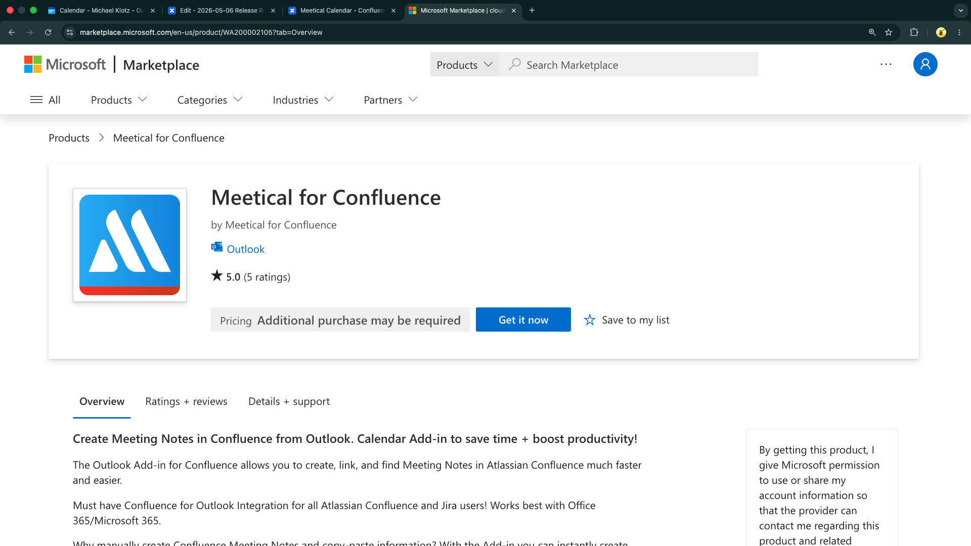971x546 pixels.
Task: Click the Pricing information box
Action: (x=340, y=320)
